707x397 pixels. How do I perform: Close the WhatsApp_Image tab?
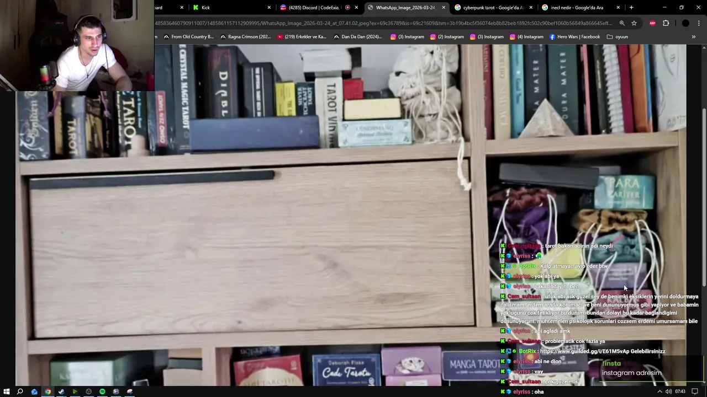444,8
